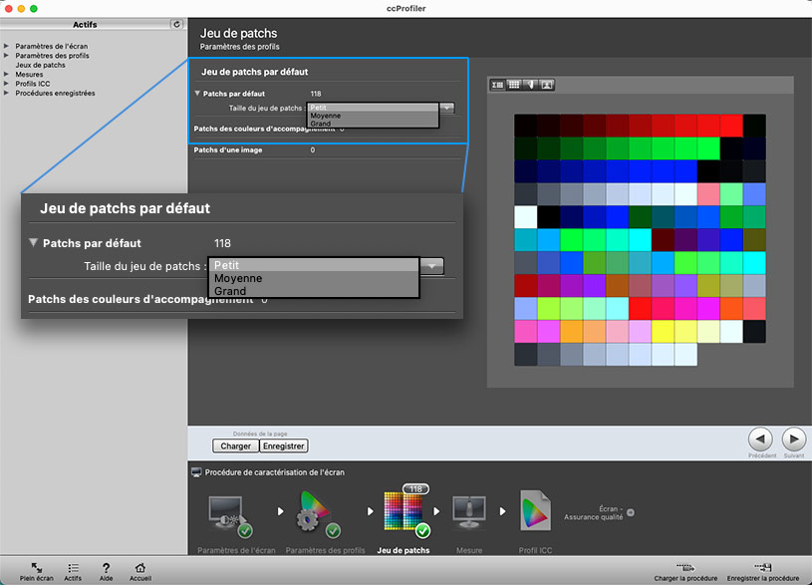Screen dimensions: 812x585
Task: Choose Grand patch set size
Action: pyautogui.click(x=373, y=124)
